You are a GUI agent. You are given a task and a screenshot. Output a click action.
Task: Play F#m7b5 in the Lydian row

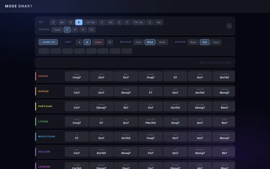coord(151,121)
